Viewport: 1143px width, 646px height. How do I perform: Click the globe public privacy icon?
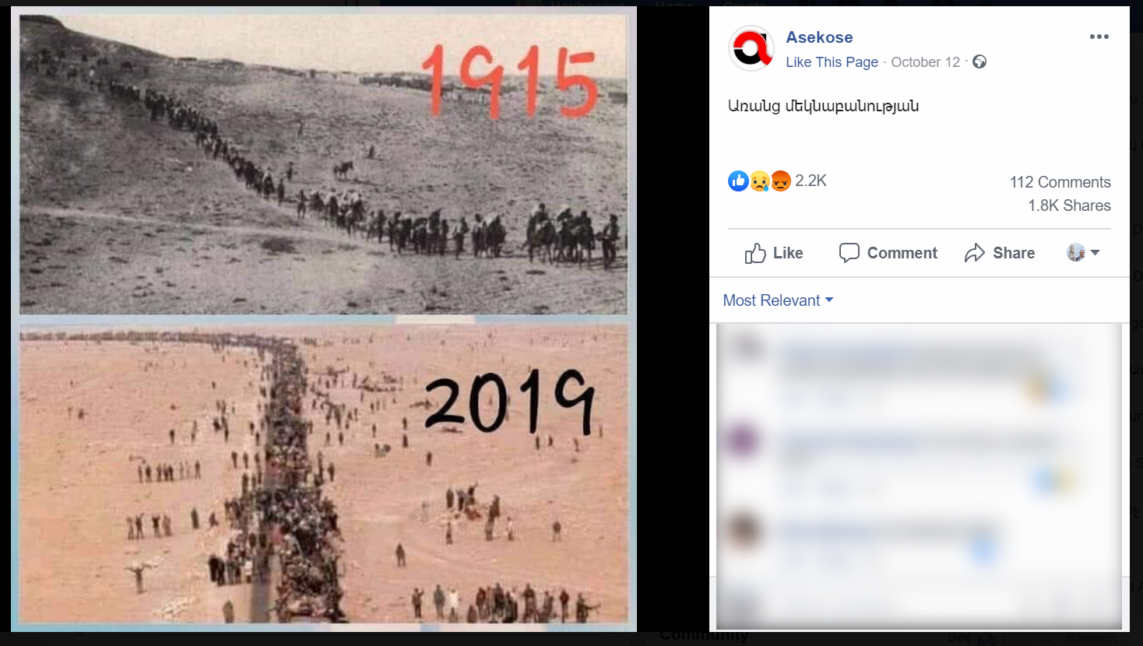(979, 61)
